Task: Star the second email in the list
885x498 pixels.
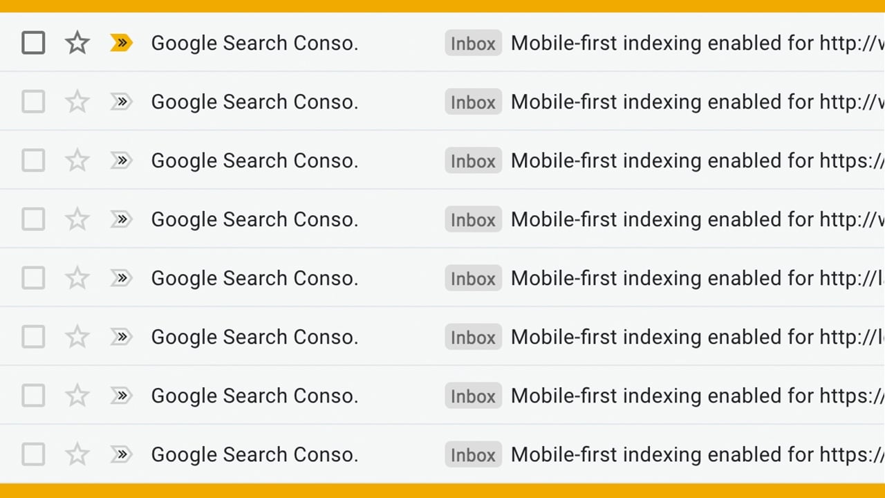Action: [77, 102]
